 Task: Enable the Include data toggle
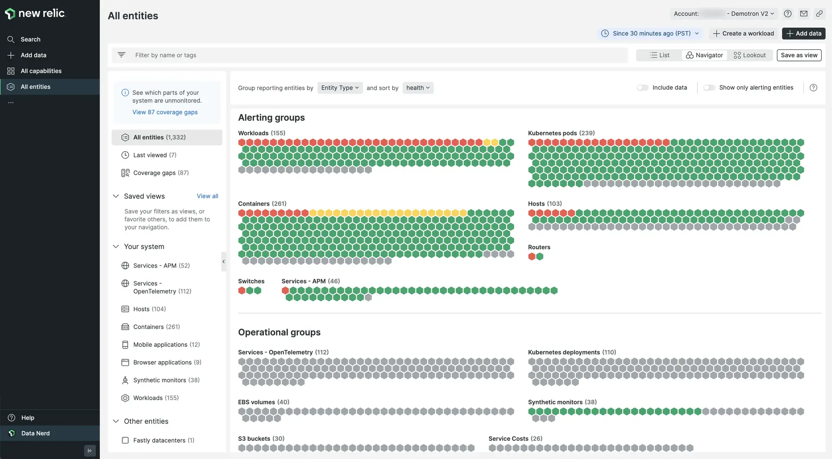coord(642,87)
